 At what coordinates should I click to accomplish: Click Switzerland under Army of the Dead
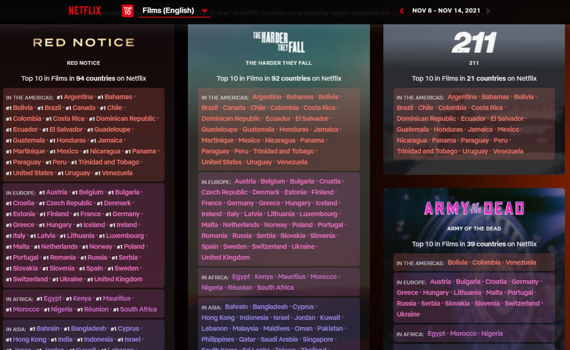pos(522,303)
